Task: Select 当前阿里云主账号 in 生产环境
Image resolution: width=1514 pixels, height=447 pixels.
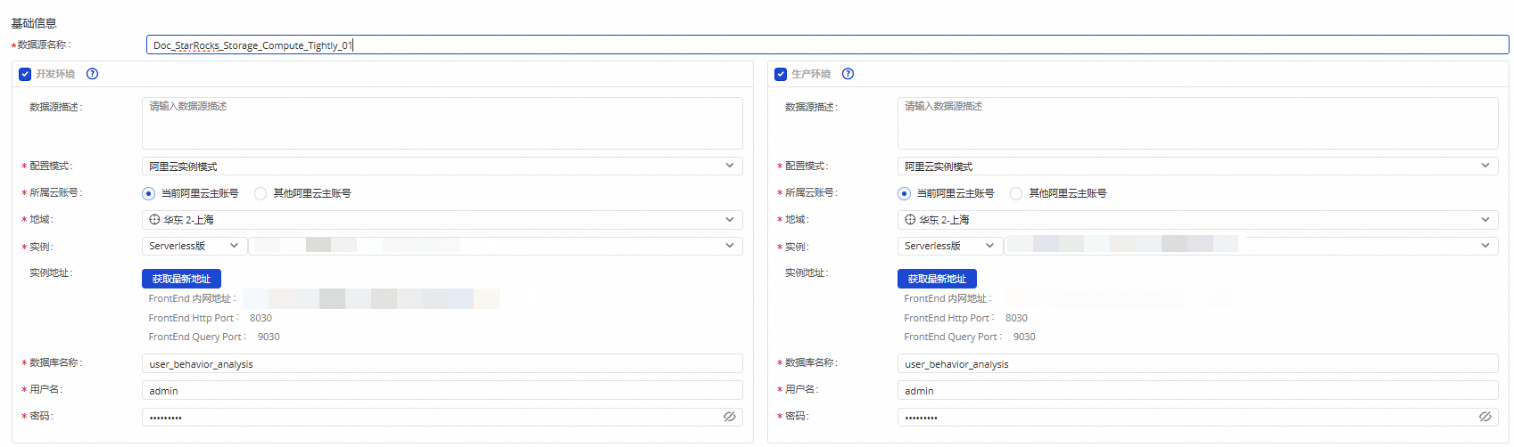Action: point(904,193)
